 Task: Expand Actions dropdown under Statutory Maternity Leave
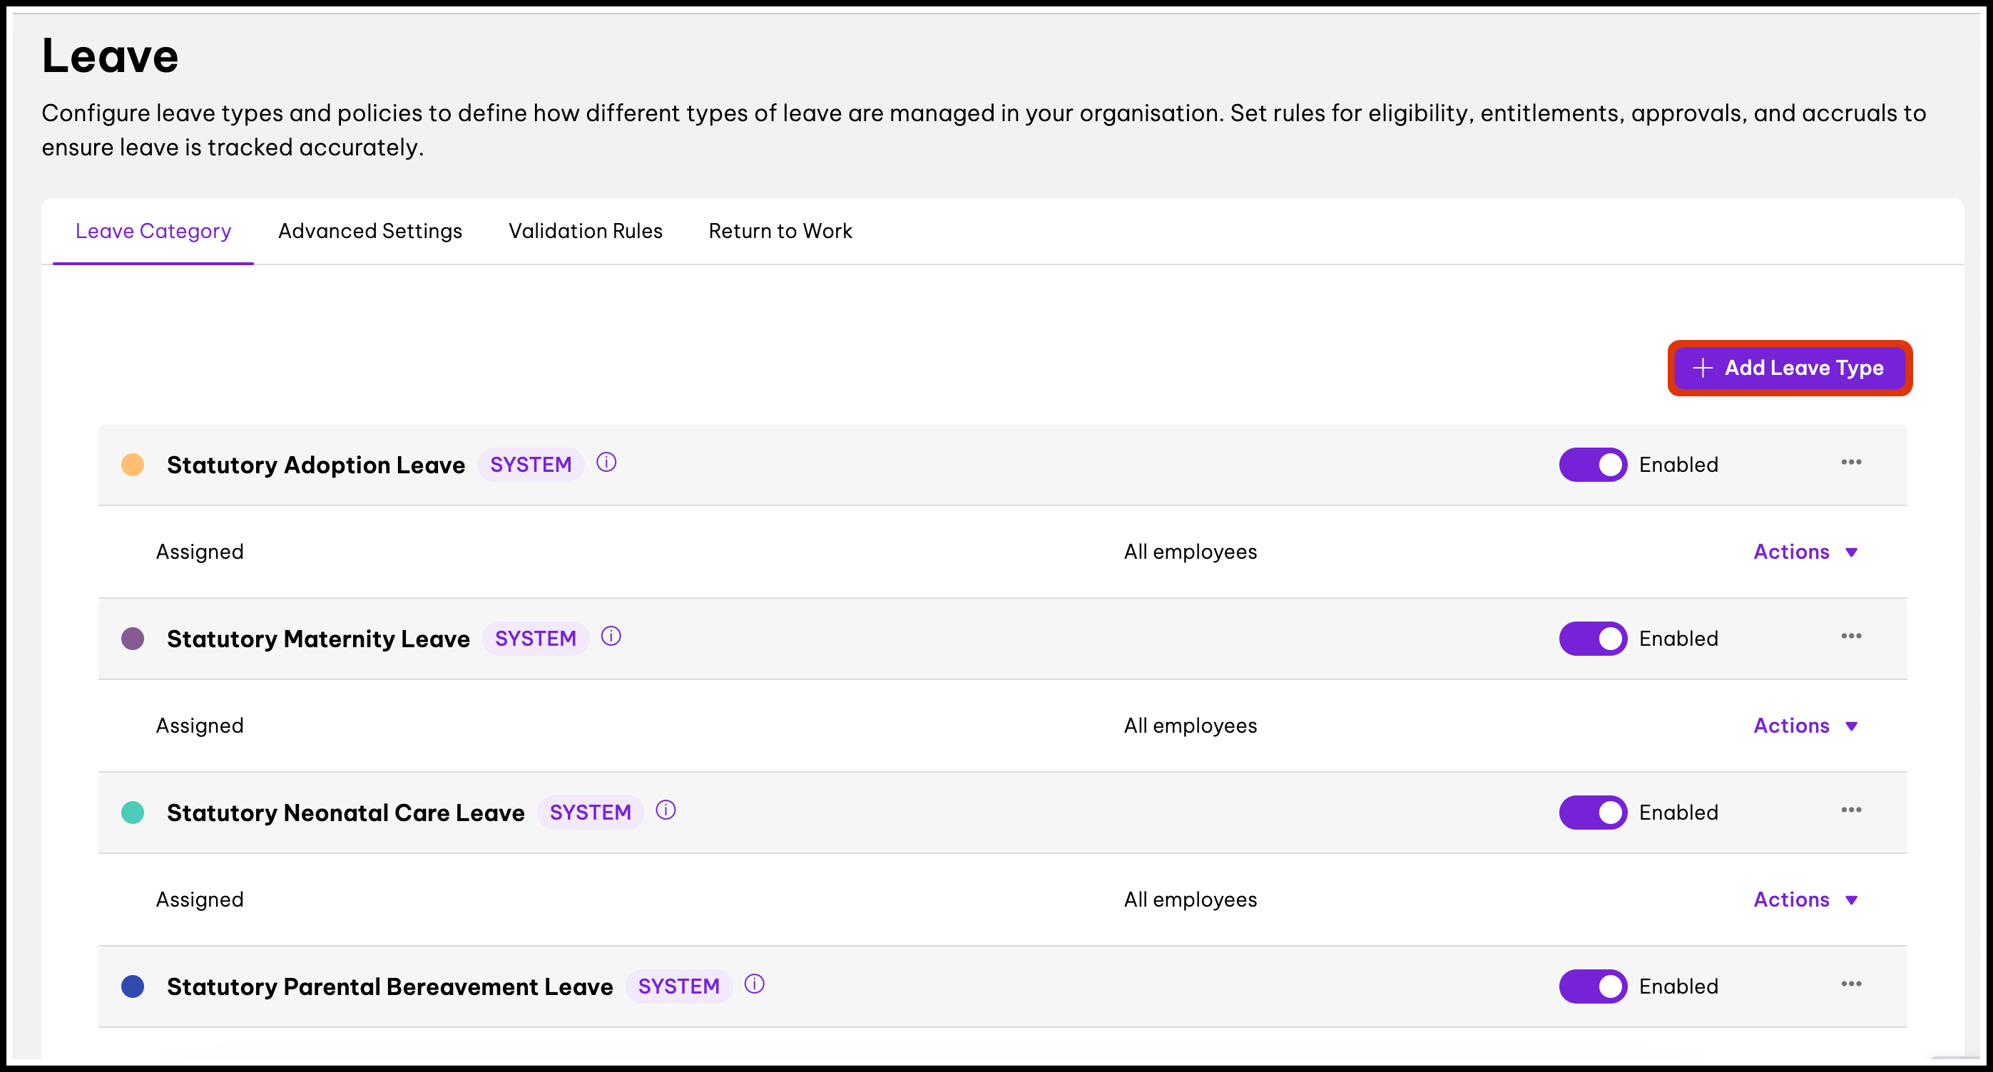tap(1806, 726)
